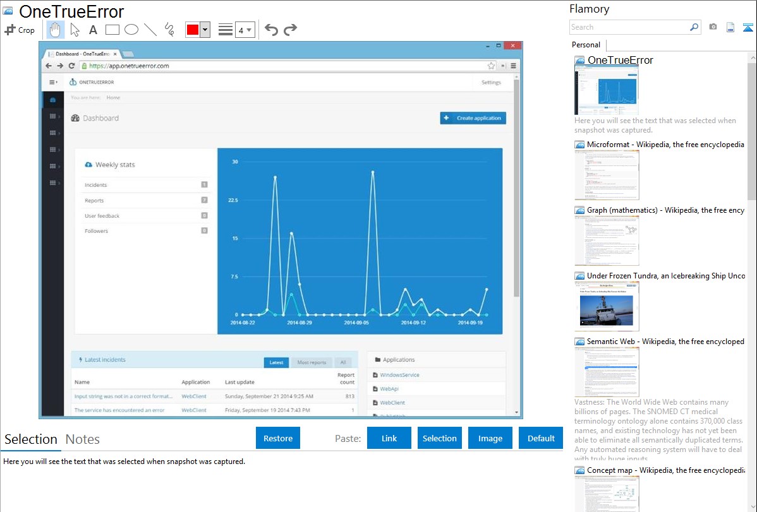
Task: Undo the last edit
Action: [271, 30]
